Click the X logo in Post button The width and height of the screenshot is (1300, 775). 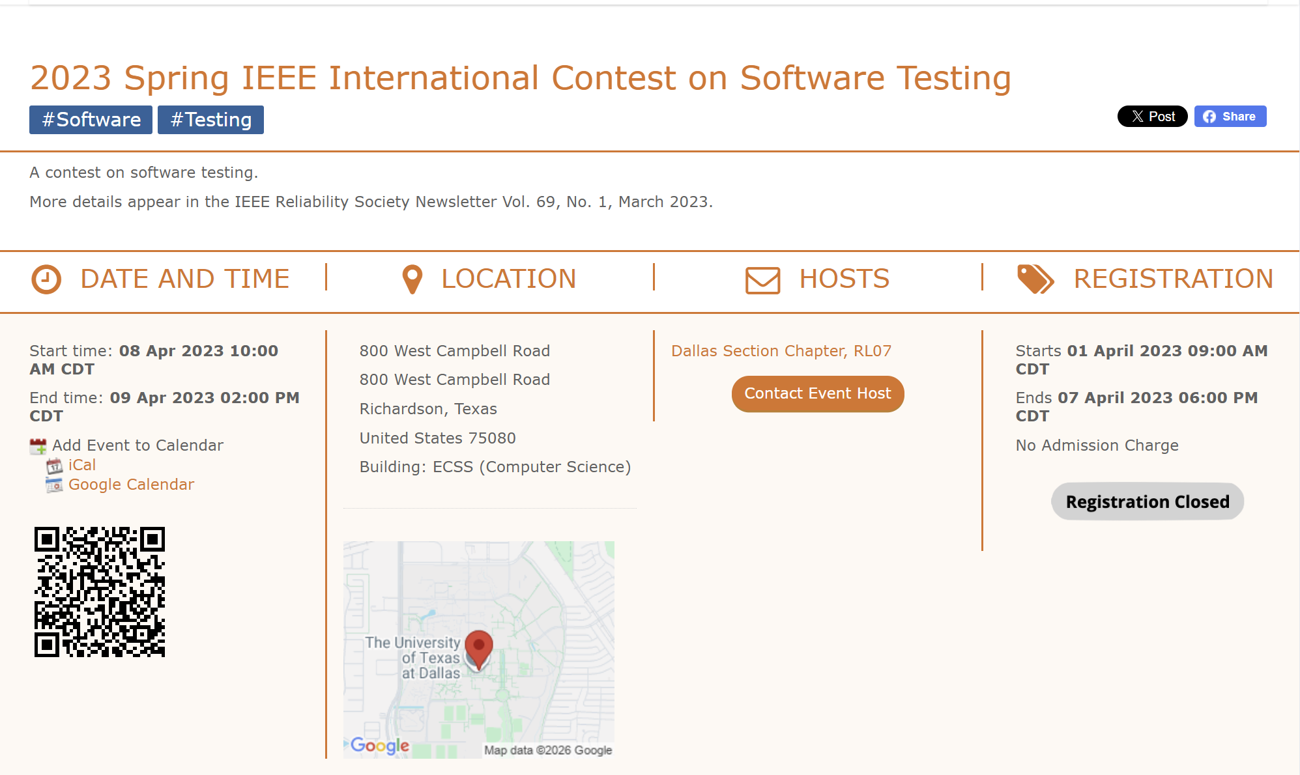point(1138,117)
